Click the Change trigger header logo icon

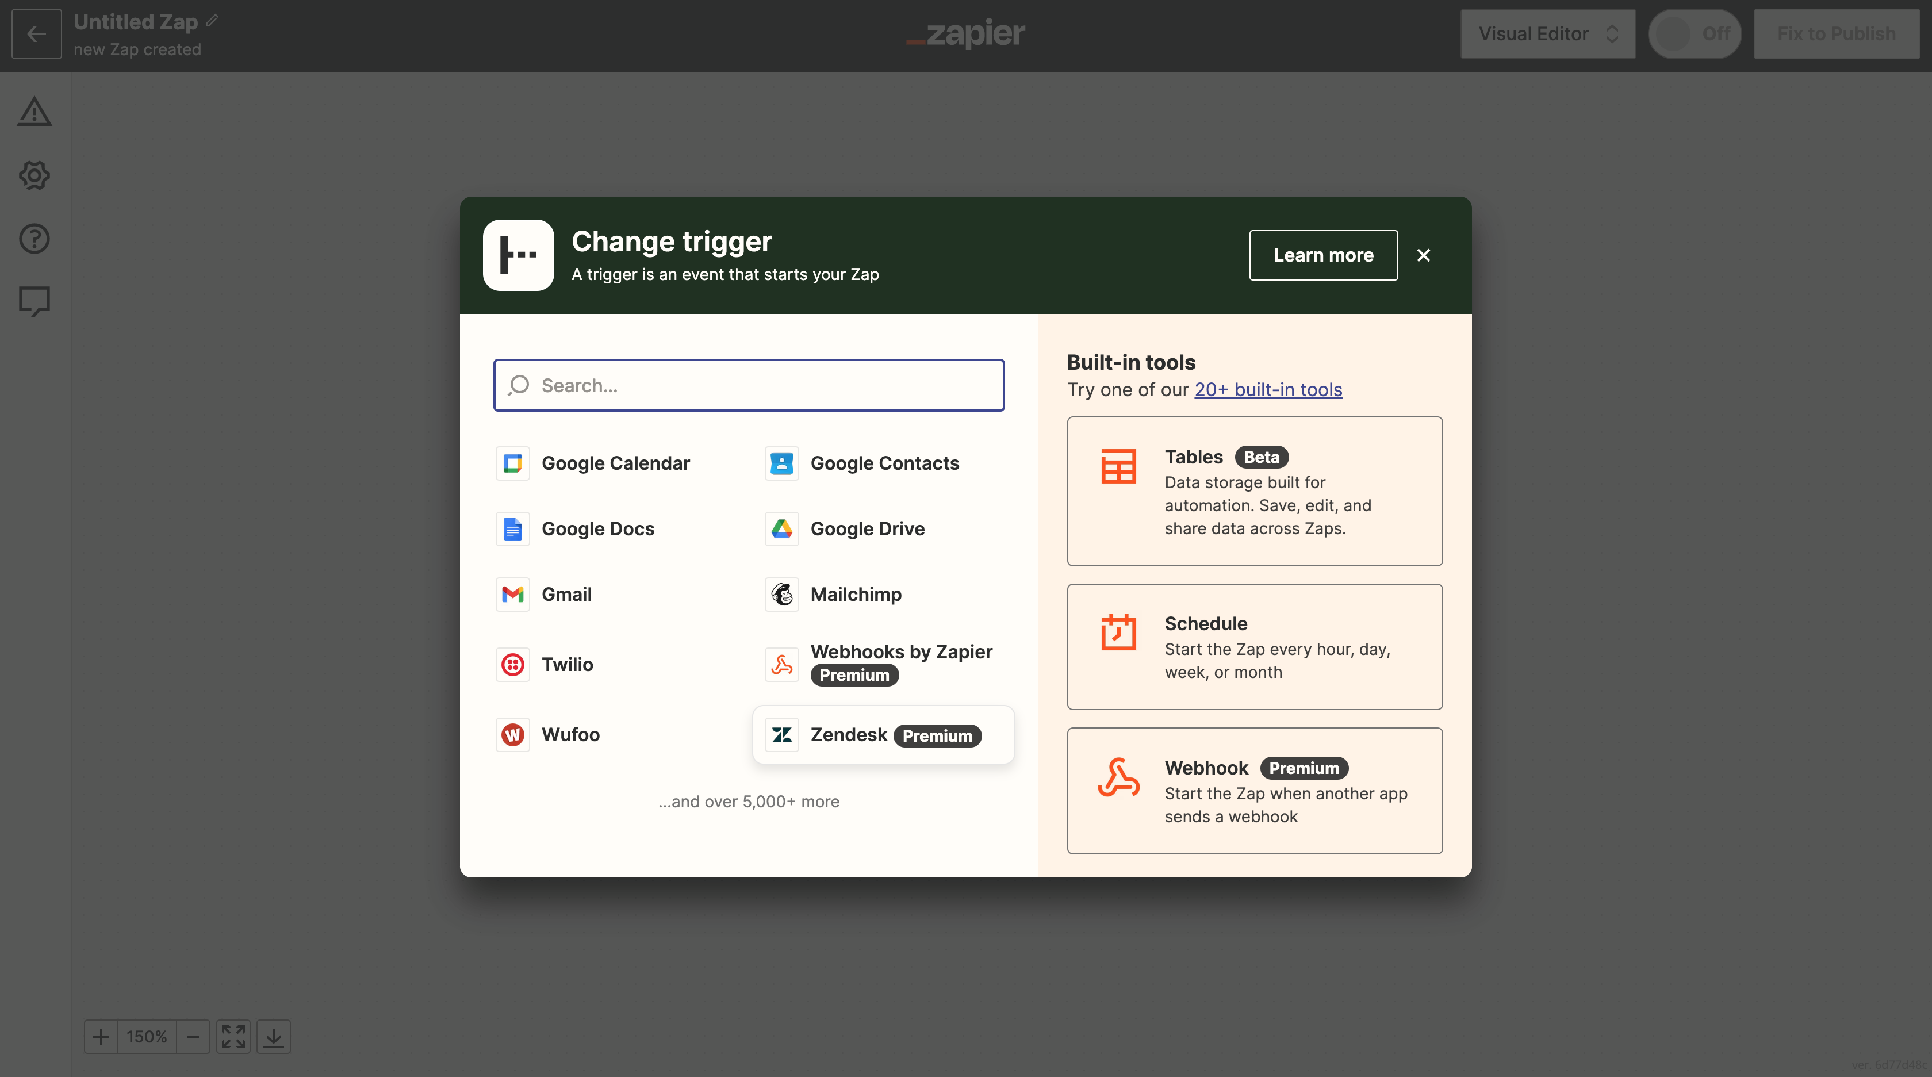518,255
